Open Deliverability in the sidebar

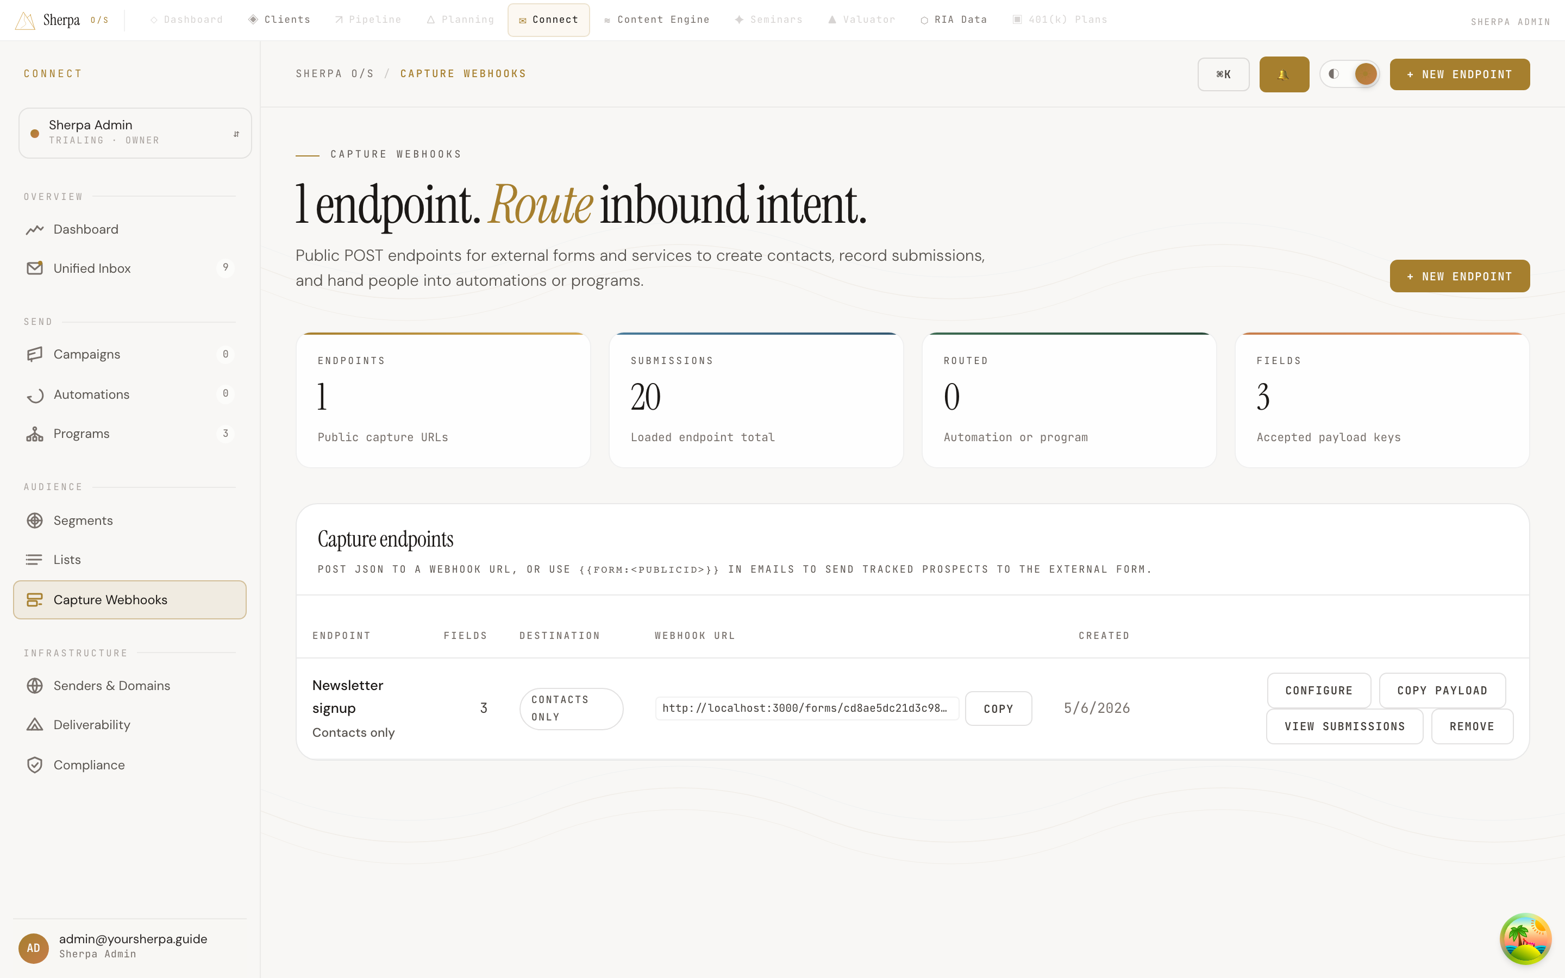click(129, 725)
